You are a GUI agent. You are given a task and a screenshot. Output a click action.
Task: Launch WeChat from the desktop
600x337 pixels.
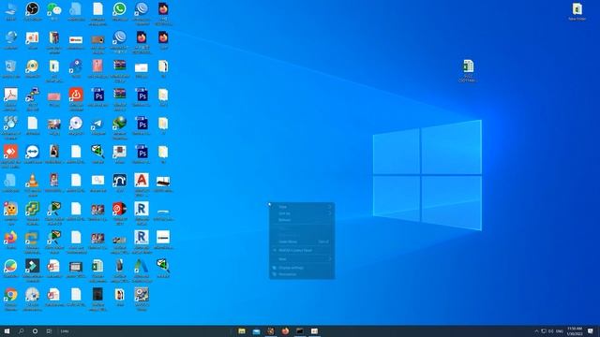(54, 8)
